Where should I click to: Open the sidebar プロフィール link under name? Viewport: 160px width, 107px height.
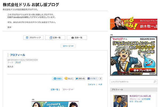[x=135, y=99]
